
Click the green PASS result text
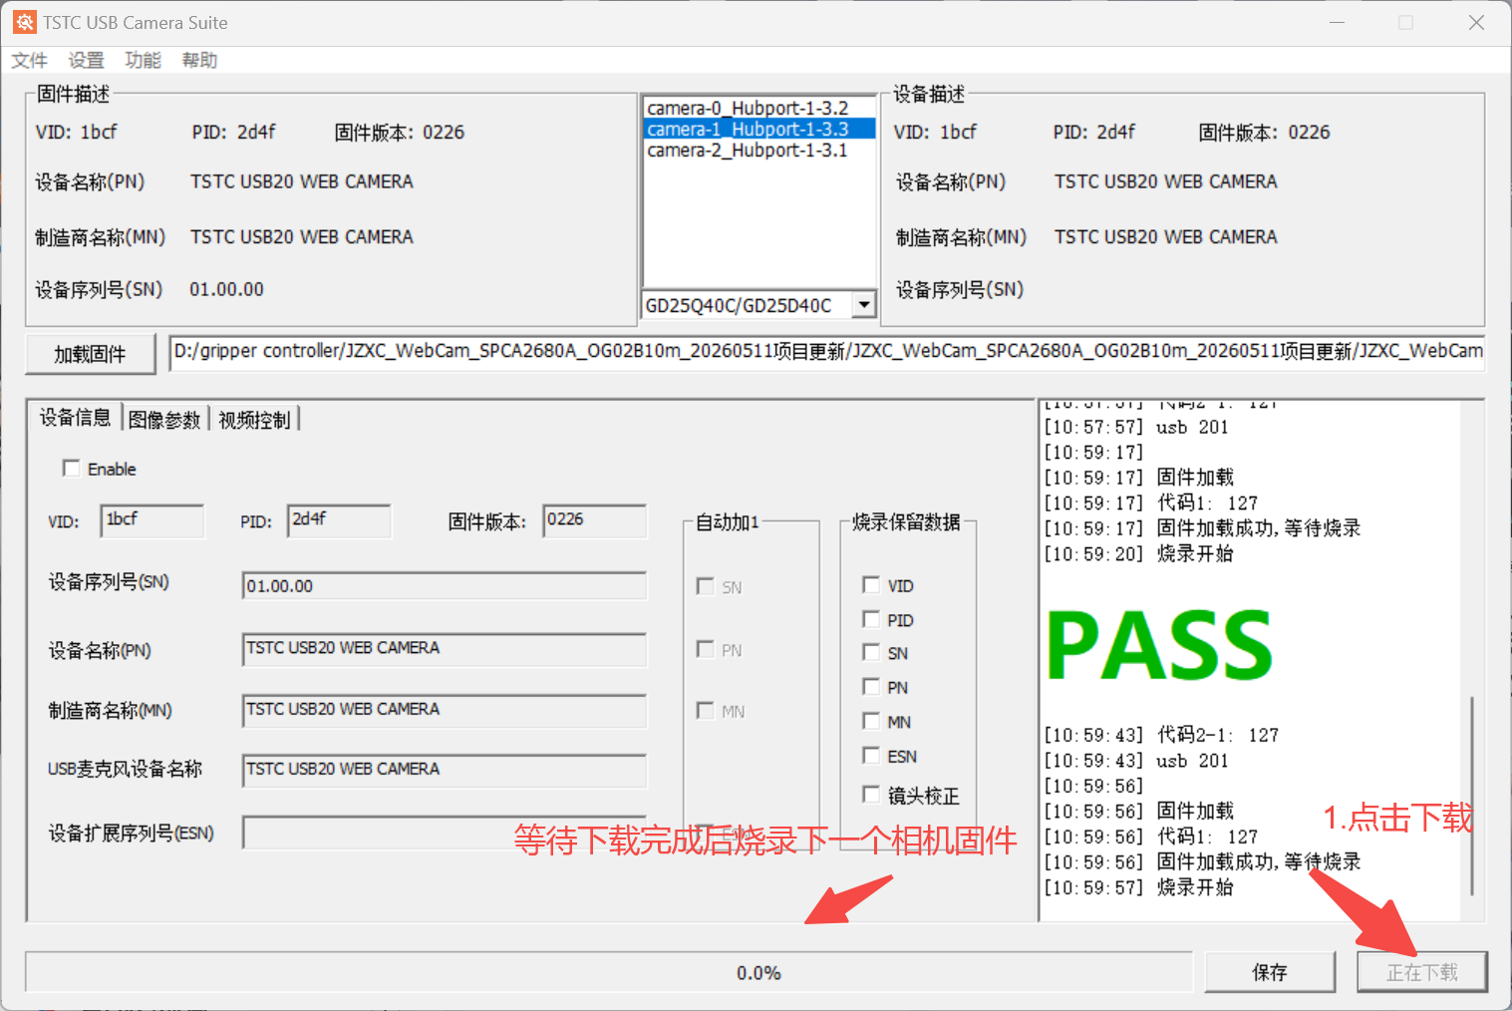coord(1160,645)
